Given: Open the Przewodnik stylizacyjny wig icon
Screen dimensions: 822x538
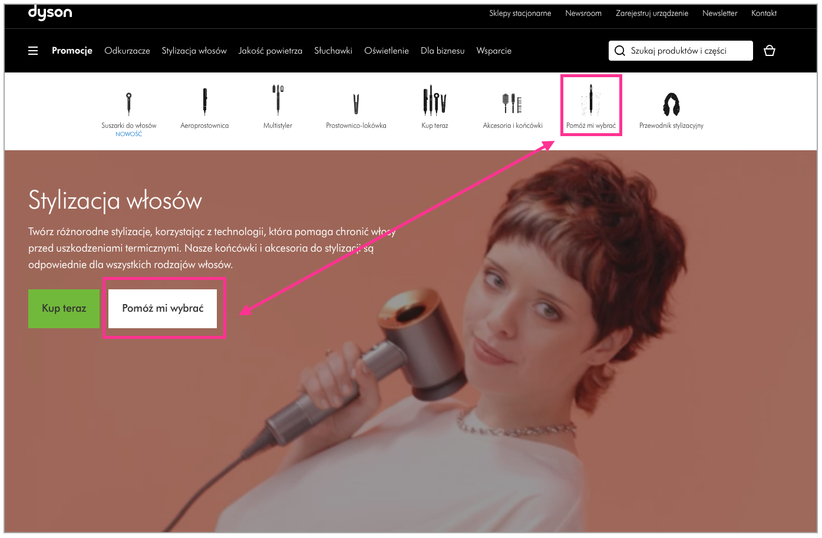Looking at the screenshot, I should [671, 104].
